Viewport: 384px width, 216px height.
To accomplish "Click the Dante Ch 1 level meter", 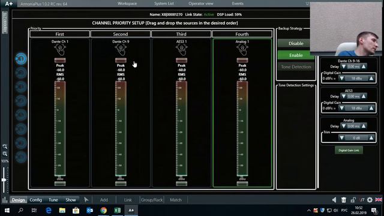I will tap(60, 129).
